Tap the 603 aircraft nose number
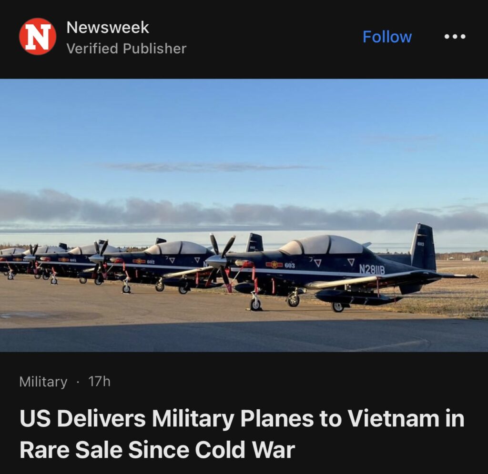 click(x=289, y=265)
